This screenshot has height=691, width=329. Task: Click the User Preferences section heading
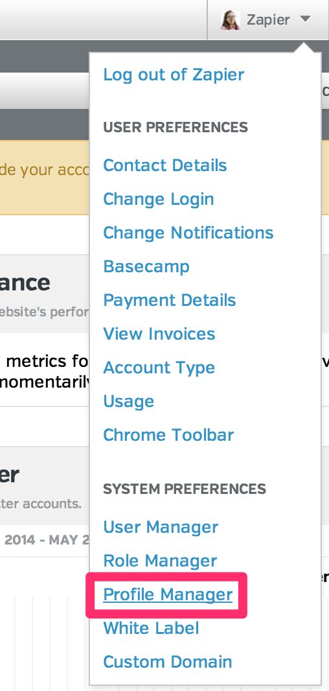tap(176, 127)
